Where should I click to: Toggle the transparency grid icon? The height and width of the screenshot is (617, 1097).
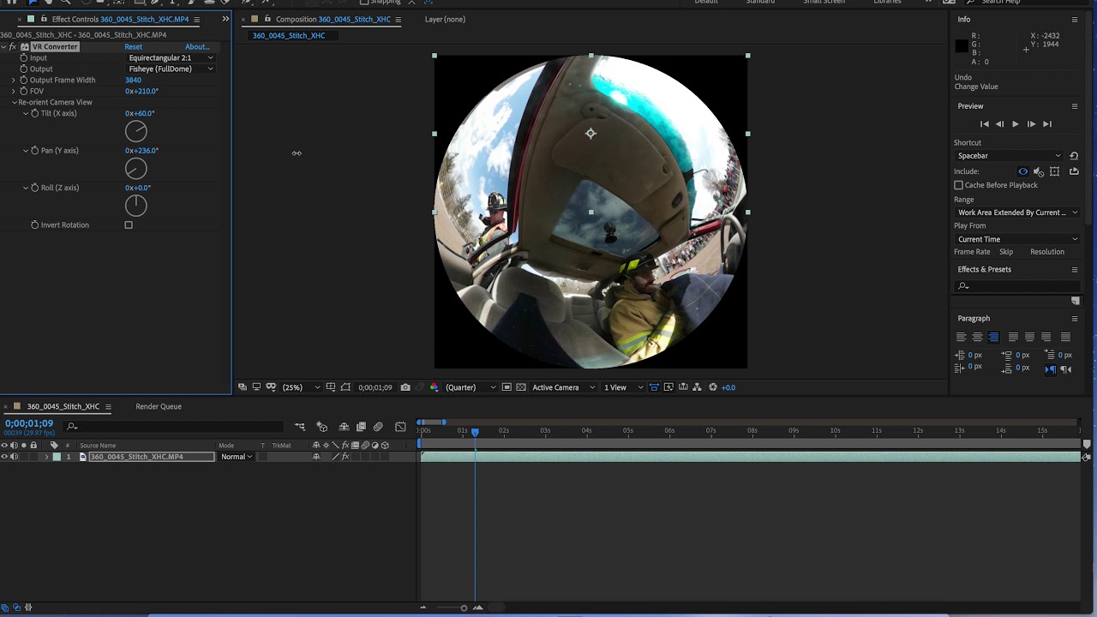[x=521, y=387]
